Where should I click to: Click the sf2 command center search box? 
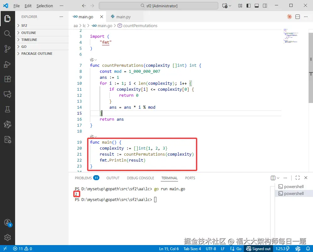159,6
